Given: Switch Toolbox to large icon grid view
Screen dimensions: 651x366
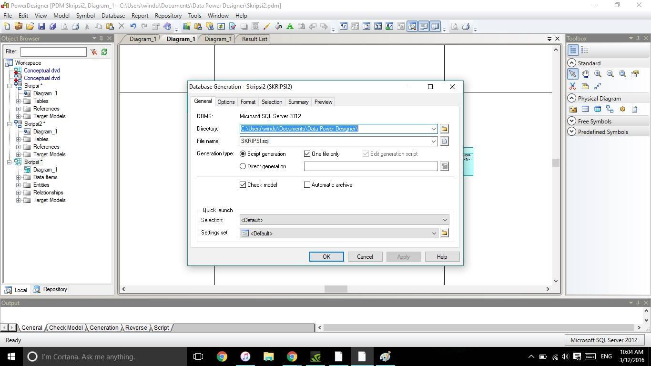Looking at the screenshot, I should click(573, 50).
